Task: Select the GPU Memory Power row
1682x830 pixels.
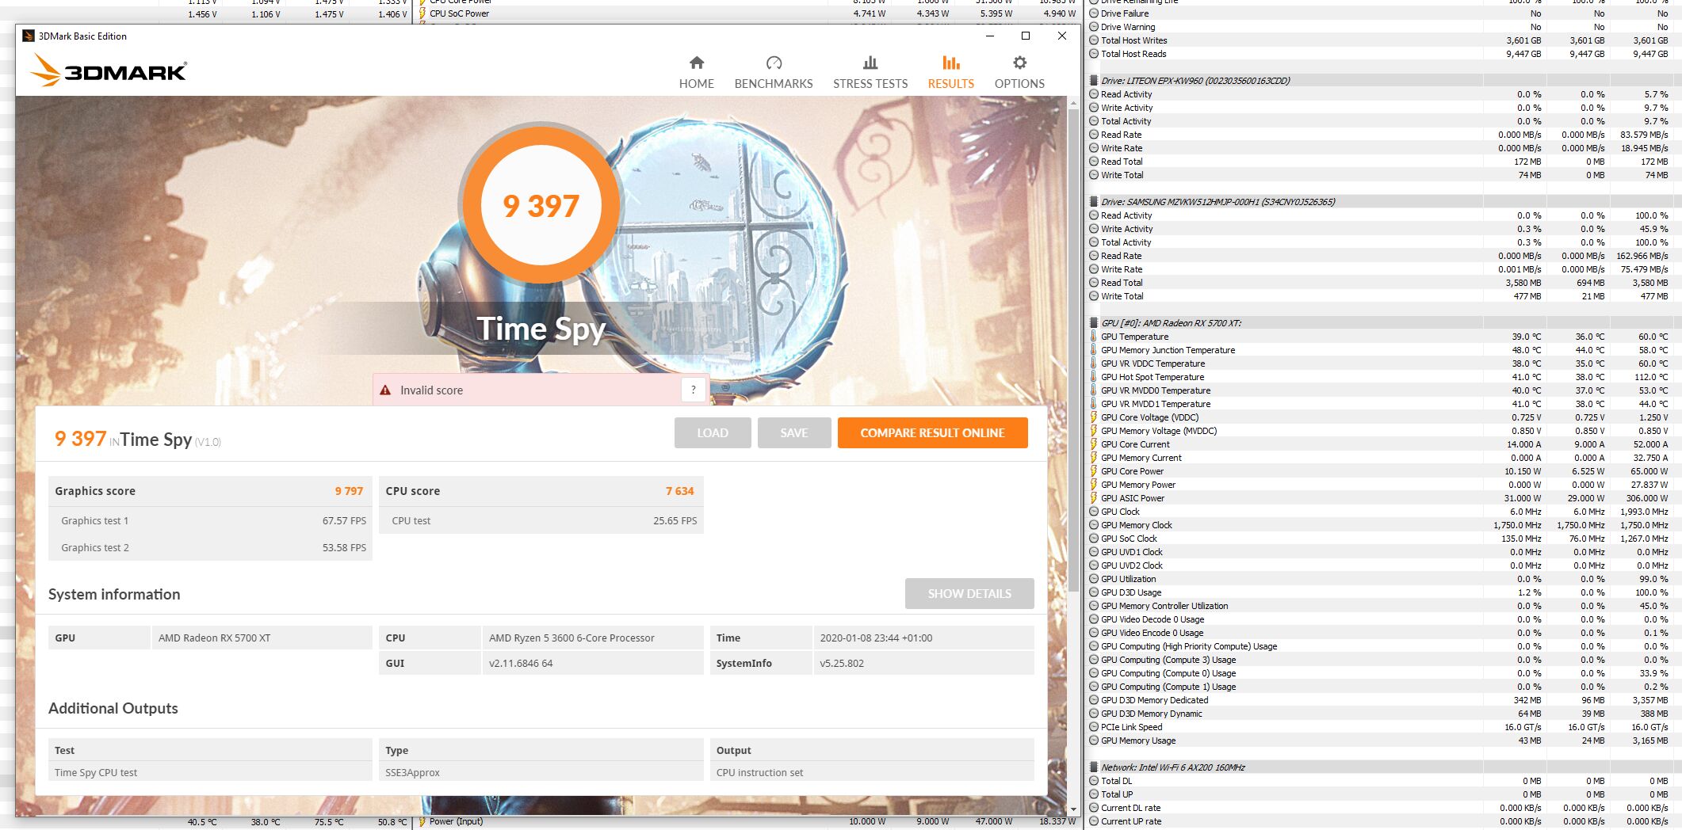Action: pos(1384,485)
